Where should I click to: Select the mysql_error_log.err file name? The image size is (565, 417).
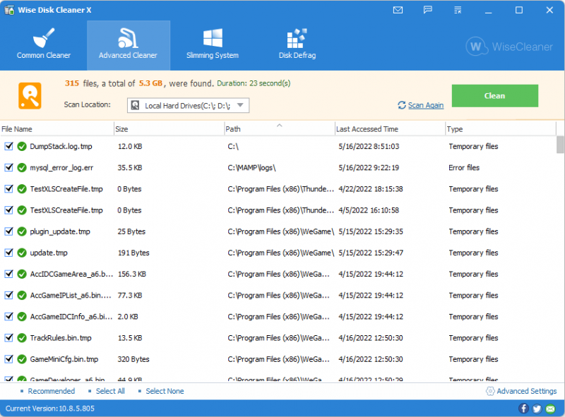[61, 168]
